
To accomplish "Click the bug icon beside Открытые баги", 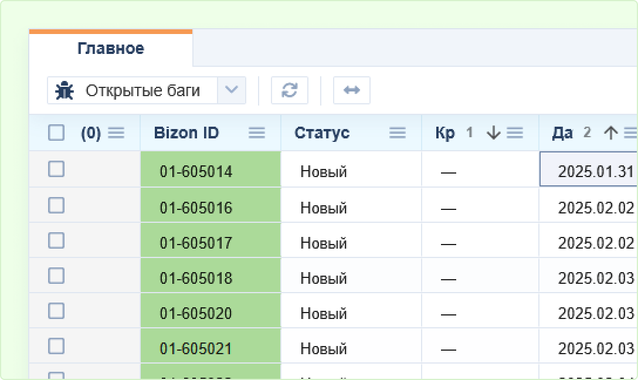I will (x=65, y=91).
